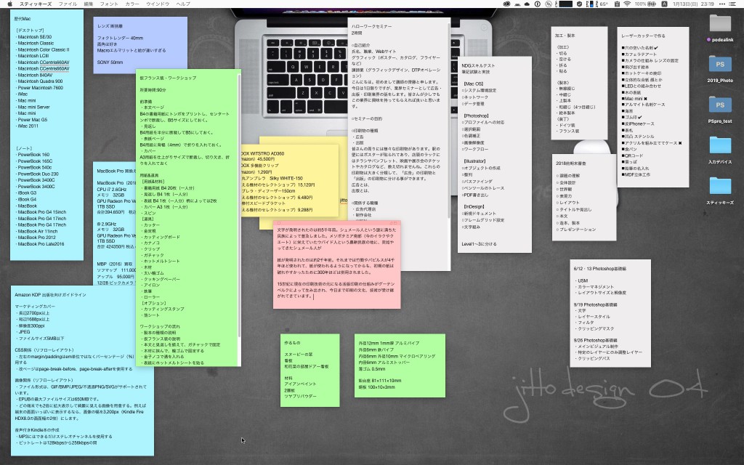
Task: Click 'カッティングスタンプ' option line
Action: pyautogui.click(x=162, y=310)
